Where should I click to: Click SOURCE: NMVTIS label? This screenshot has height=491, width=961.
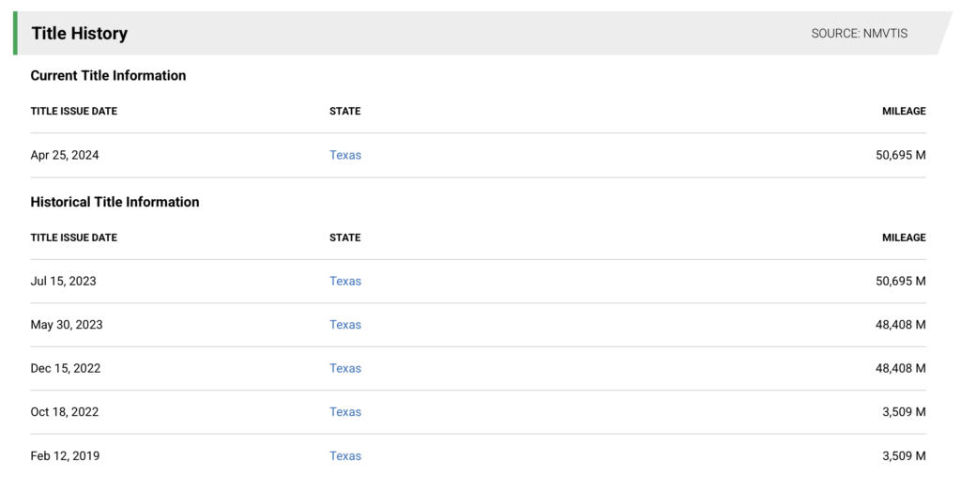[859, 34]
